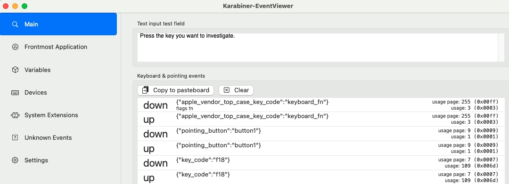Clear the event list with Clear button
This screenshot has width=509, height=184.
coord(236,90)
